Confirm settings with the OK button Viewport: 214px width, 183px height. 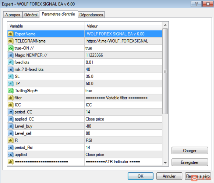click(141, 176)
